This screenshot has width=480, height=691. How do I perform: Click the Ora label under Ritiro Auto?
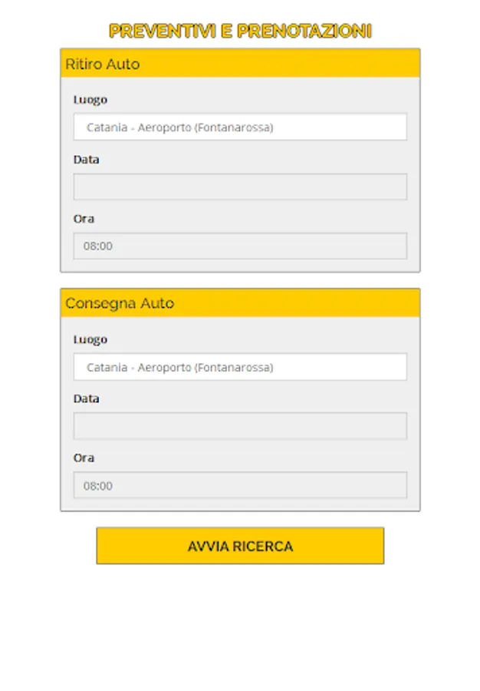(x=84, y=219)
